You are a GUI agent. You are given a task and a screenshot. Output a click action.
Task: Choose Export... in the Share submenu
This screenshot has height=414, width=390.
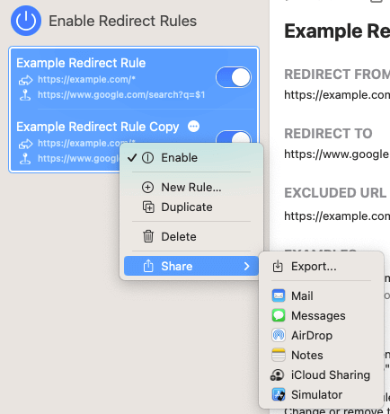click(321, 266)
